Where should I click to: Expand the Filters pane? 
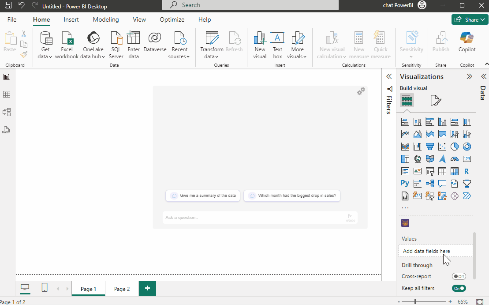(389, 76)
